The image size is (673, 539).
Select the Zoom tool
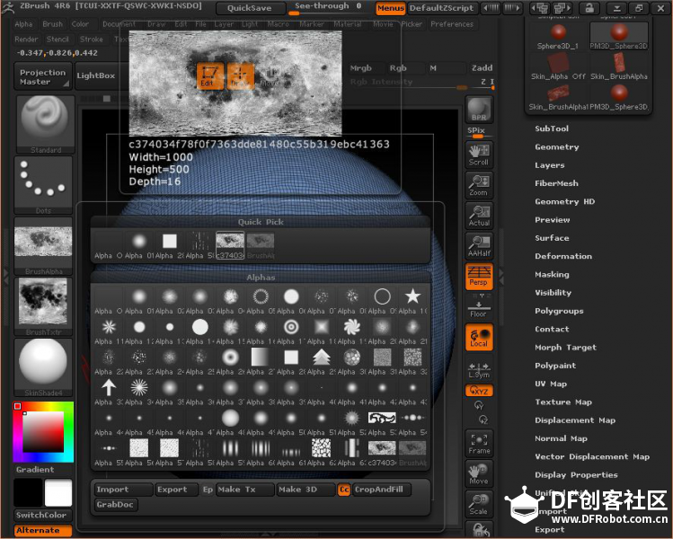point(479,185)
